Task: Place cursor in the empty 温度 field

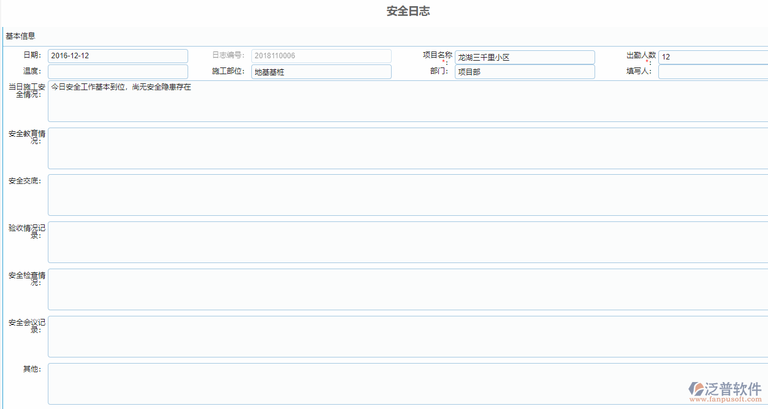Action: [118, 71]
